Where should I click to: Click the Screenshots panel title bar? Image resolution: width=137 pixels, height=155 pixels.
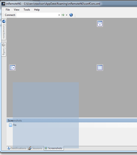point(72,121)
